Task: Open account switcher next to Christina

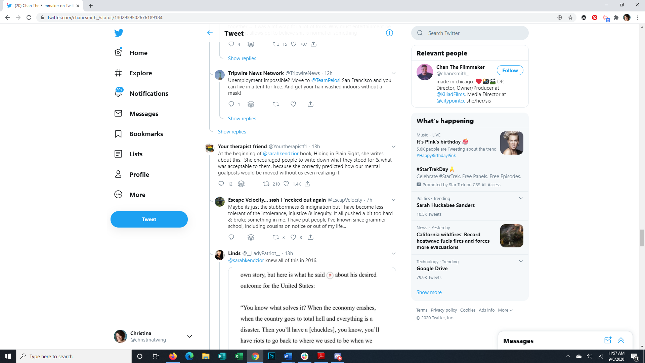Action: click(x=189, y=336)
